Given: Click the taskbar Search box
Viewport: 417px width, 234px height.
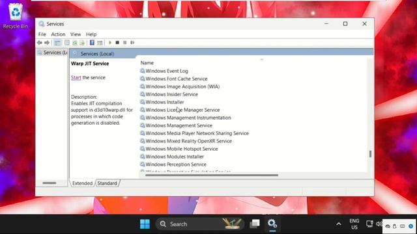Looking at the screenshot, I should click(200, 224).
